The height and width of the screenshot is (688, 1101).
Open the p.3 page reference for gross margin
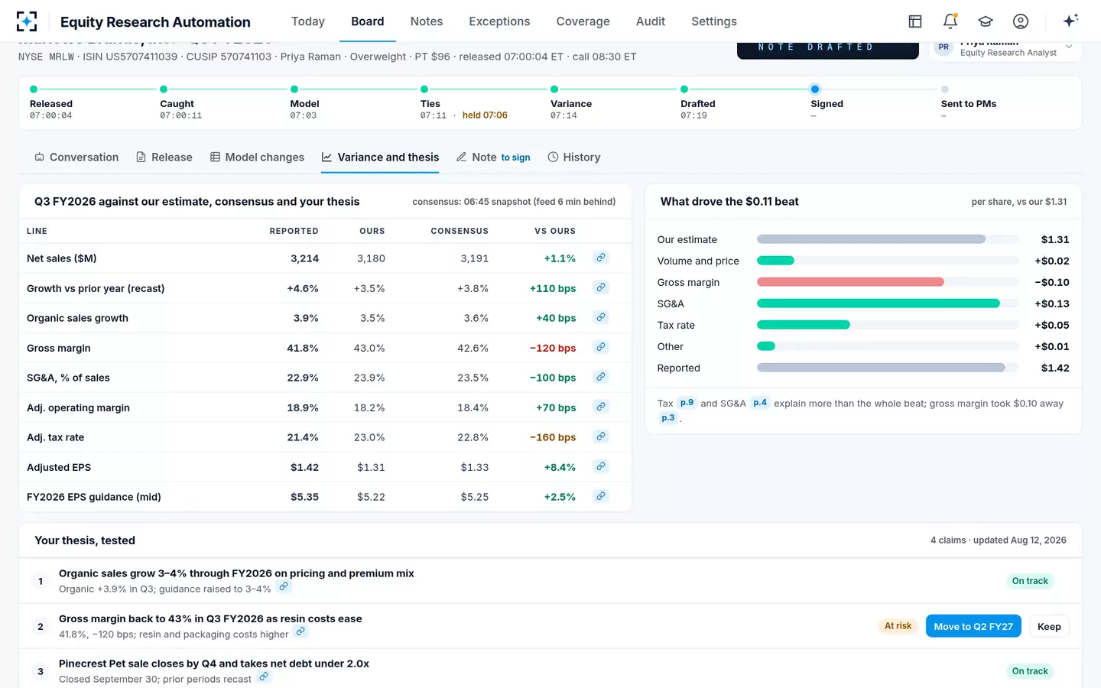click(668, 418)
